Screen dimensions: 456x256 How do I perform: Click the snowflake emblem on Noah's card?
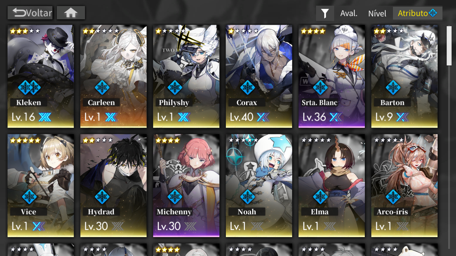(x=247, y=197)
